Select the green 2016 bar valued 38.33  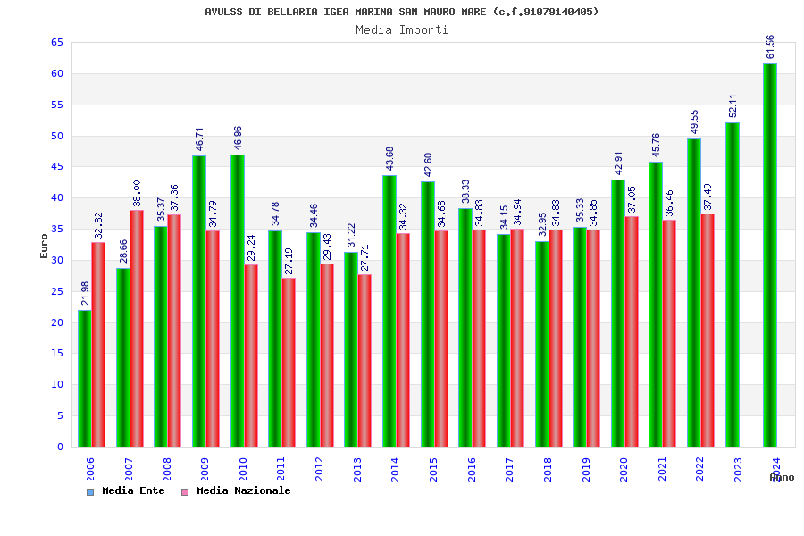(x=465, y=327)
